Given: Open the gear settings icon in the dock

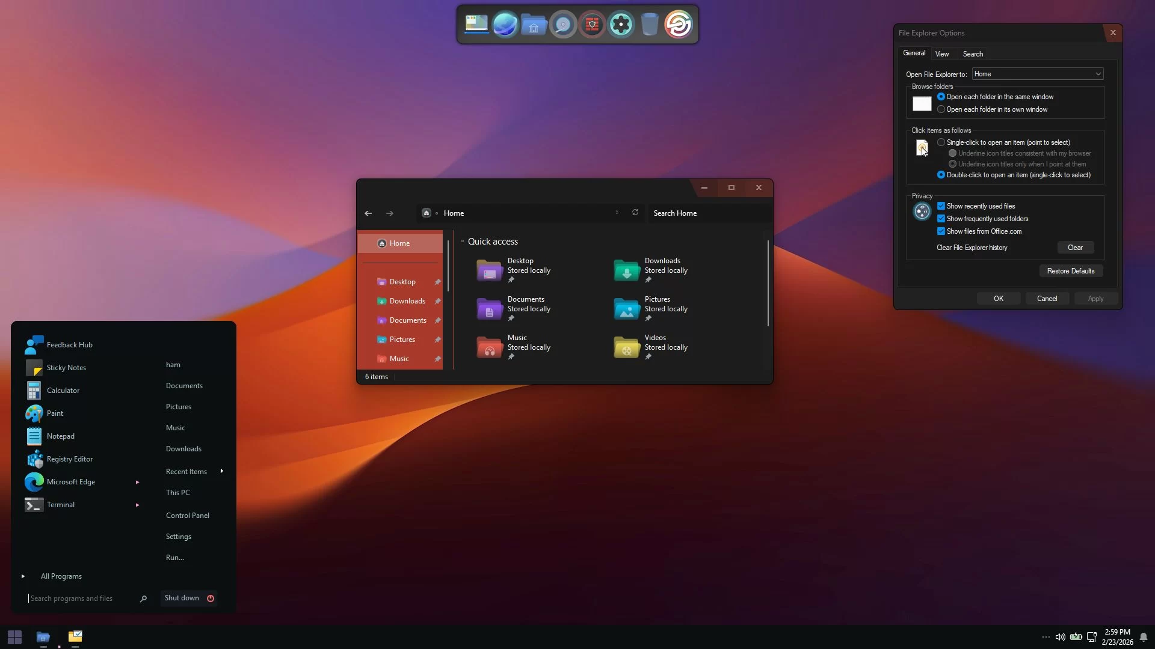Looking at the screenshot, I should pyautogui.click(x=621, y=25).
